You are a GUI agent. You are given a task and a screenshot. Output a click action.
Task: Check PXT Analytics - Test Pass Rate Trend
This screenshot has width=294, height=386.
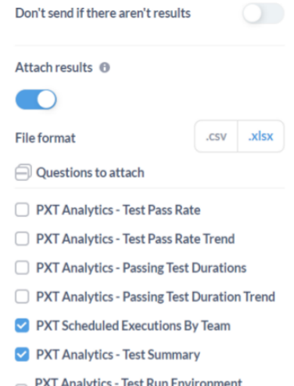tap(22, 239)
